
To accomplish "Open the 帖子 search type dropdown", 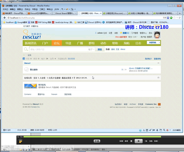I will pos(91,49).
